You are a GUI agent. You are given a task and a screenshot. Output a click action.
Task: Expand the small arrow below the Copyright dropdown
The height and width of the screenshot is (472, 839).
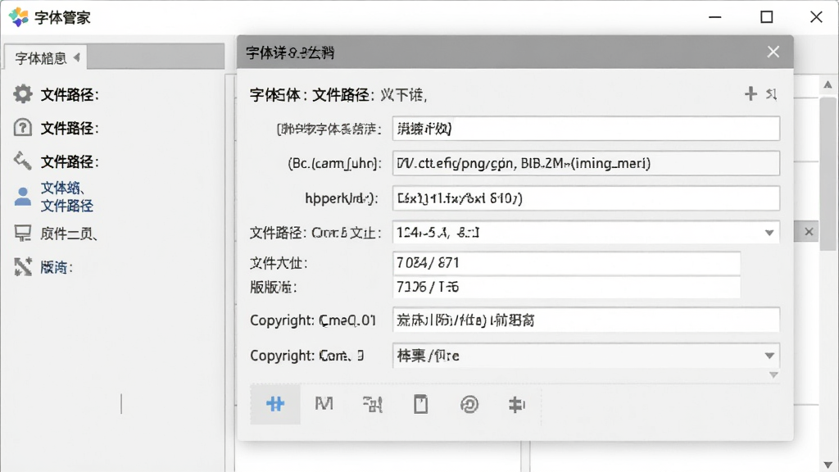click(x=773, y=374)
